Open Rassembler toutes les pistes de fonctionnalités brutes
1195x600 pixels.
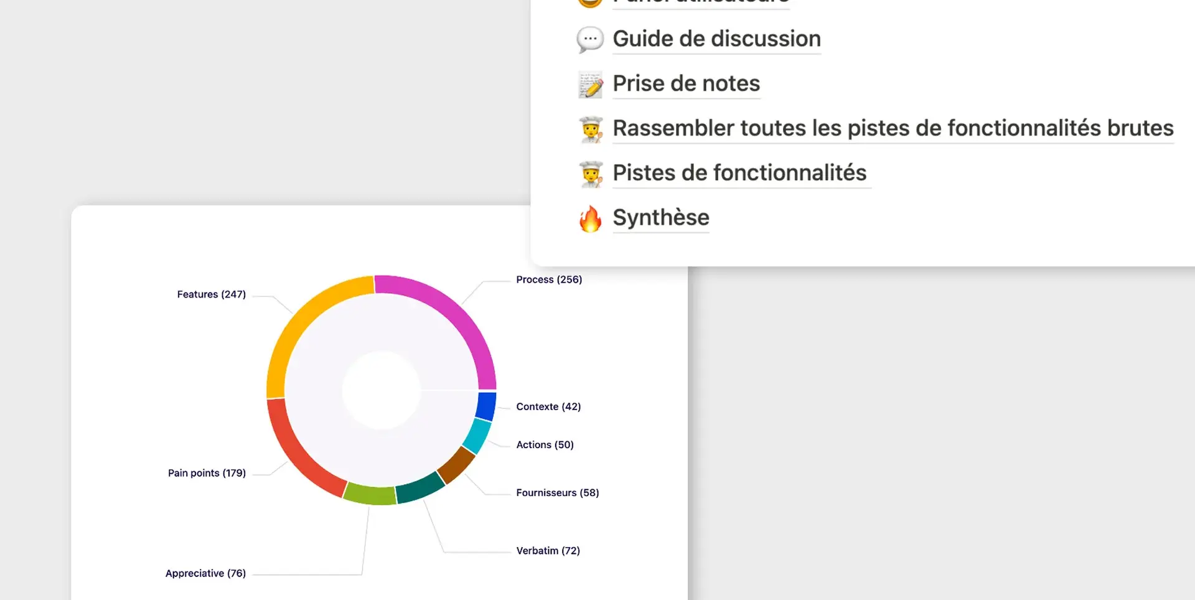pyautogui.click(x=893, y=128)
